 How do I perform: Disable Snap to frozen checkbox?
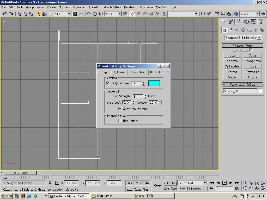pos(120,109)
